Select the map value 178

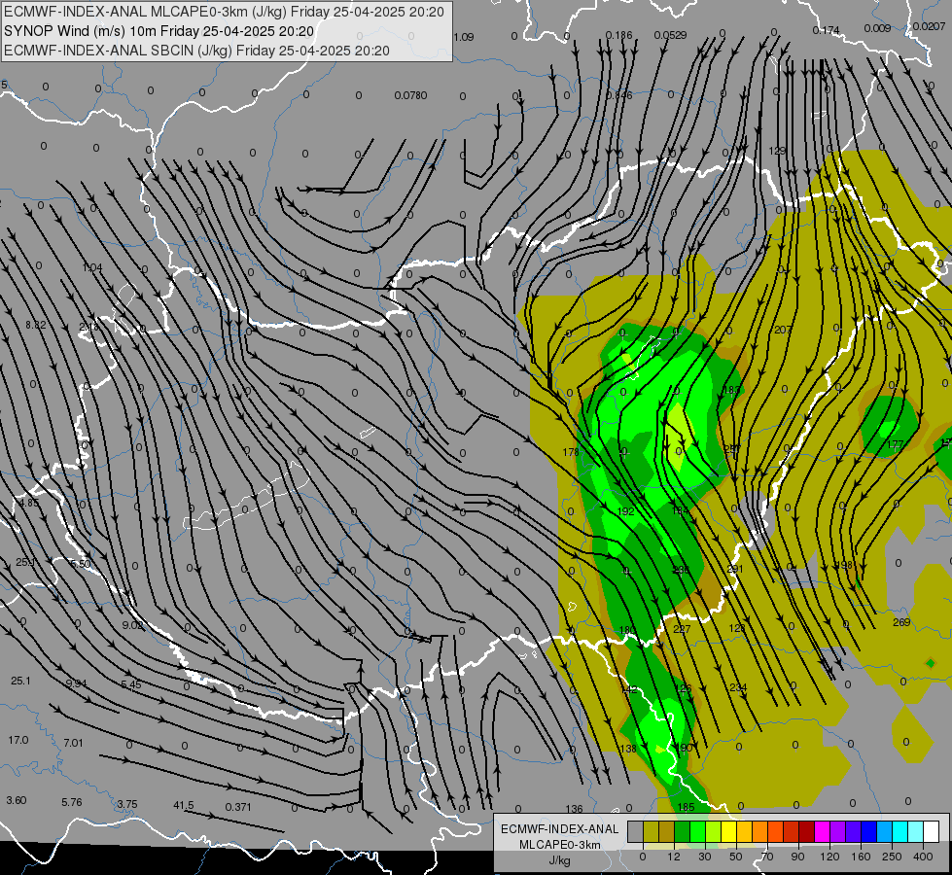[571, 452]
